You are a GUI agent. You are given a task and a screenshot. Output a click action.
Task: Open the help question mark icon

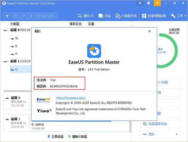pos(149,3)
